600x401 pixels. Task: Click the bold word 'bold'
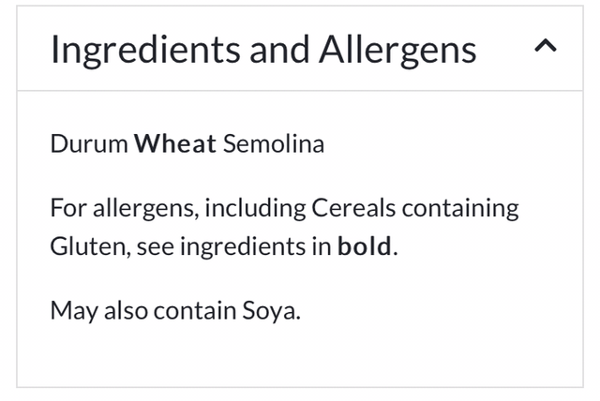366,248
